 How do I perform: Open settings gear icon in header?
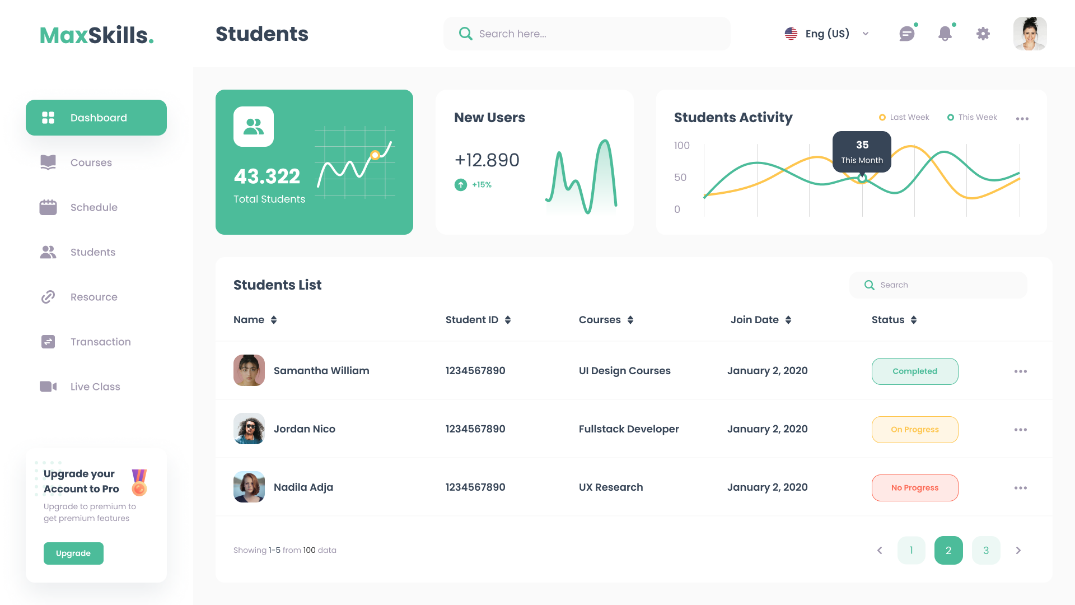click(x=983, y=34)
